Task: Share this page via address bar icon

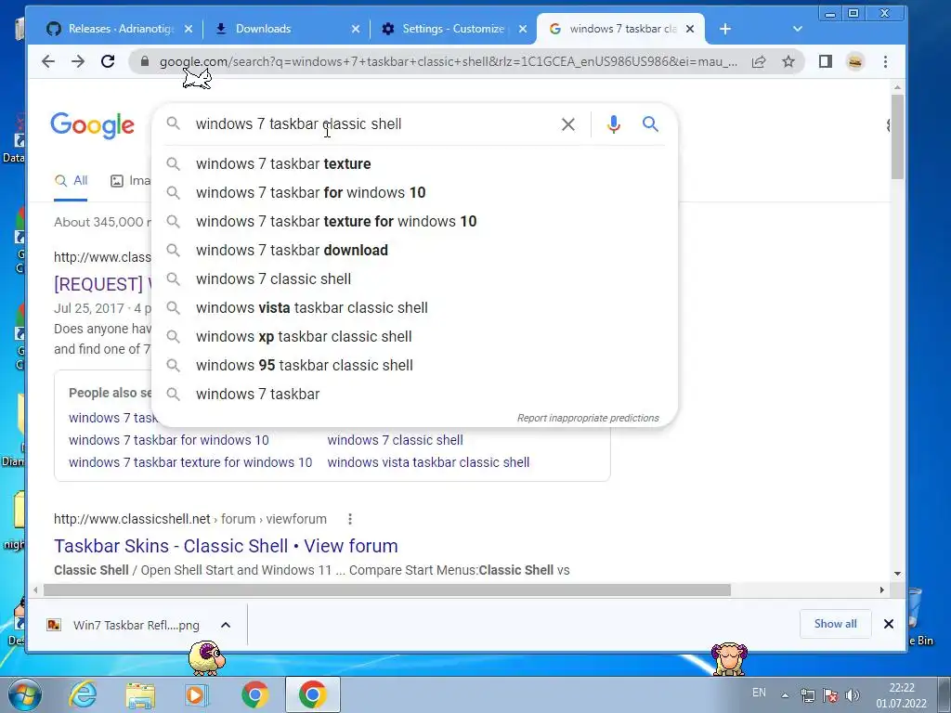Action: (759, 61)
